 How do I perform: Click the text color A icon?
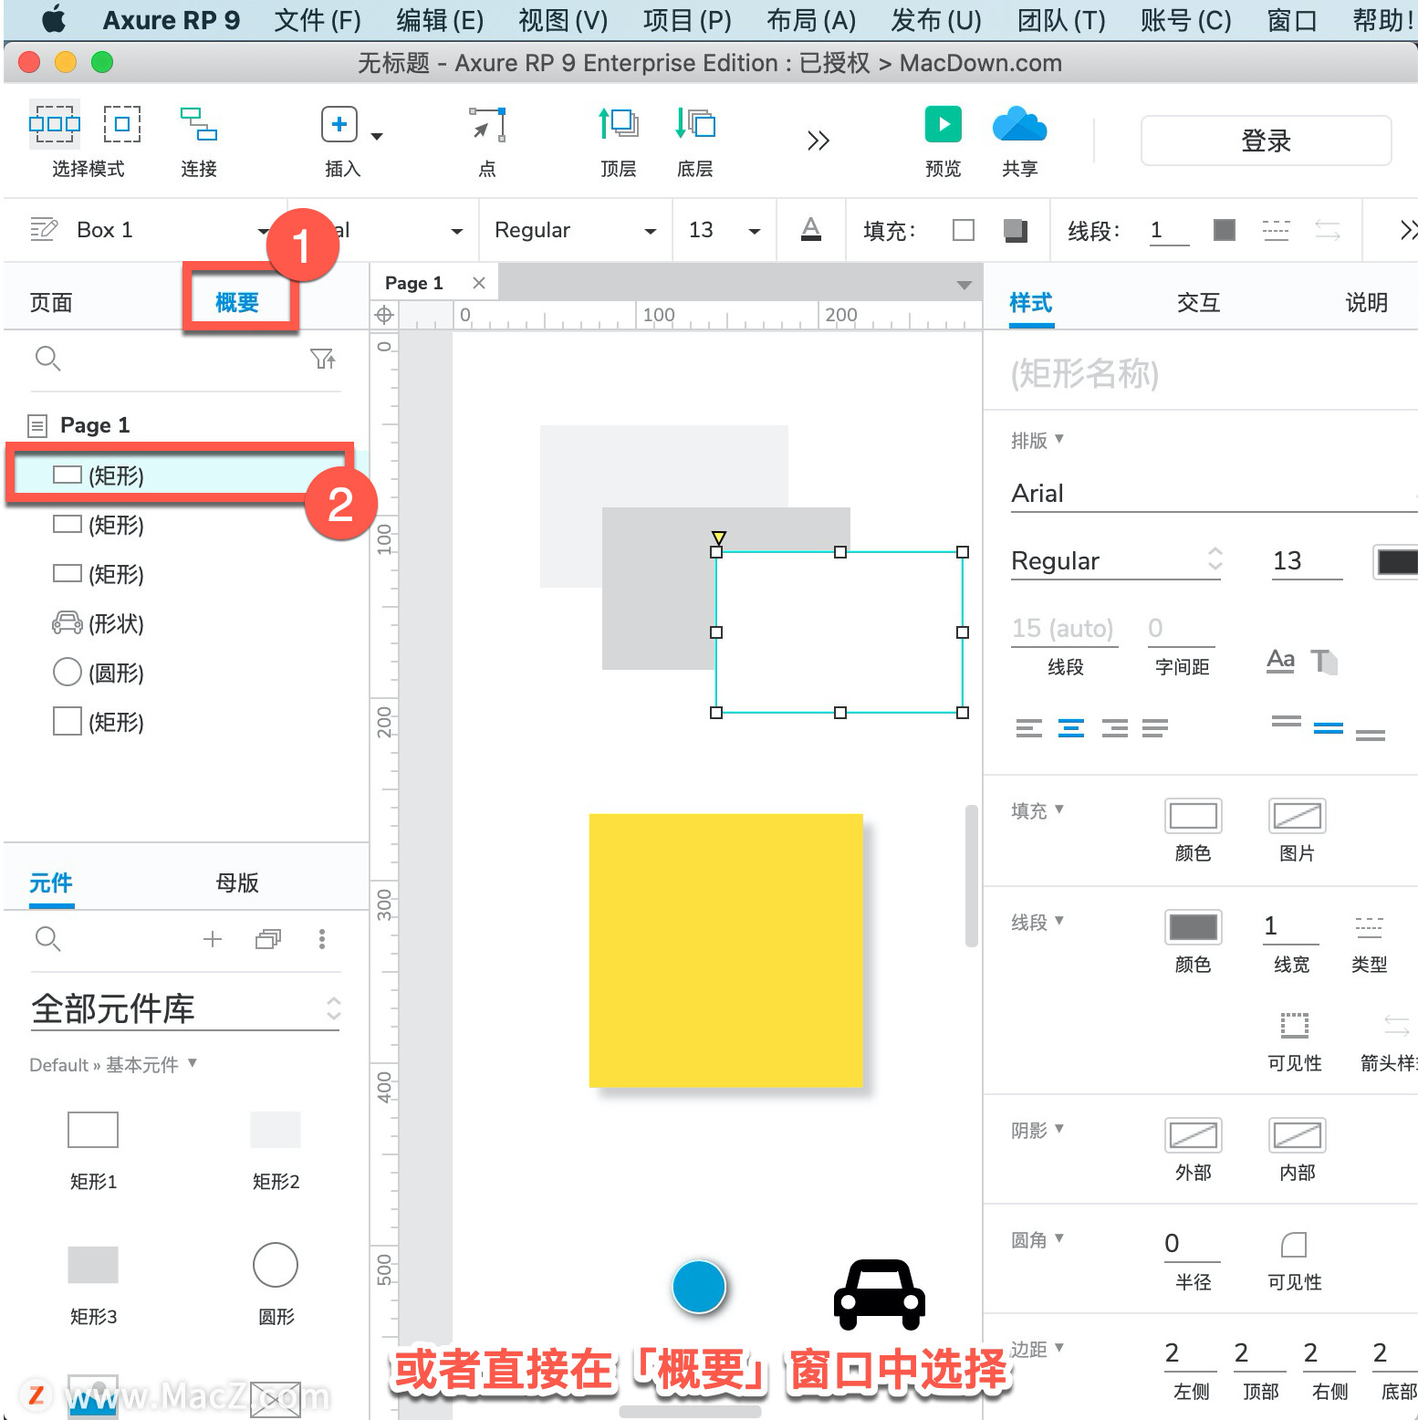pos(810,229)
